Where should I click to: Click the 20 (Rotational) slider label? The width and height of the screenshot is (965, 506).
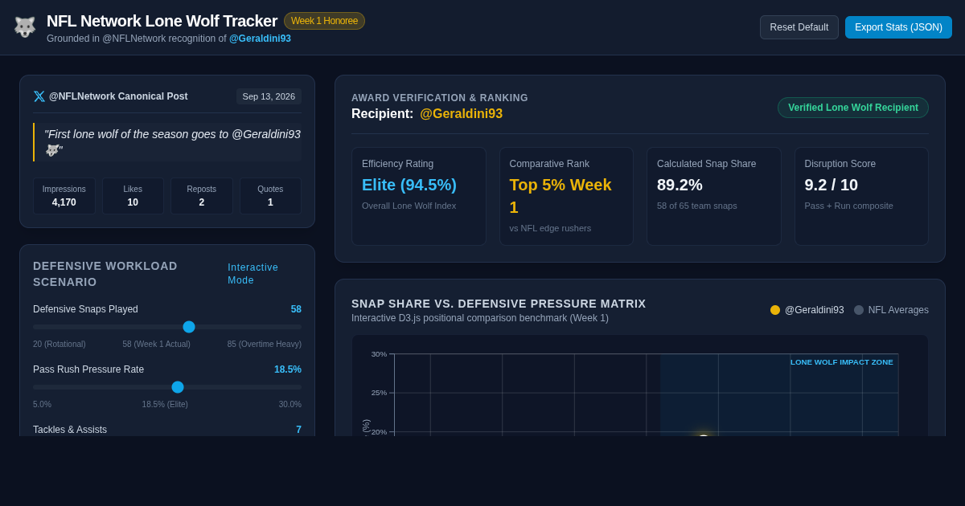point(60,344)
